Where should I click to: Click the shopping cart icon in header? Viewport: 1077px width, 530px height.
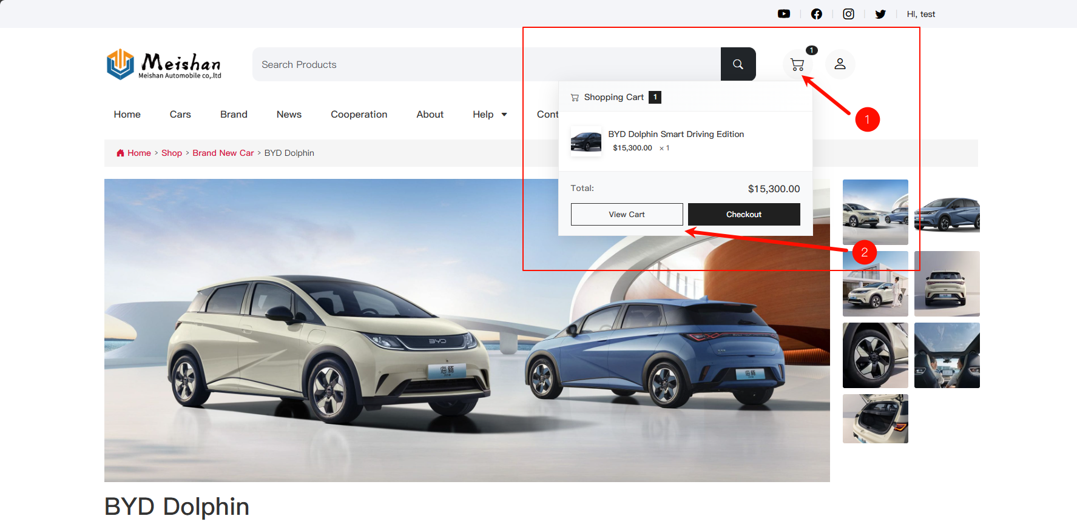tap(797, 64)
